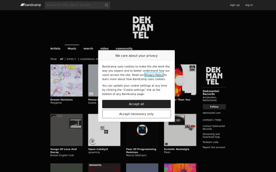Click the Accept all button
This screenshot has height=172, width=276.
137,104
